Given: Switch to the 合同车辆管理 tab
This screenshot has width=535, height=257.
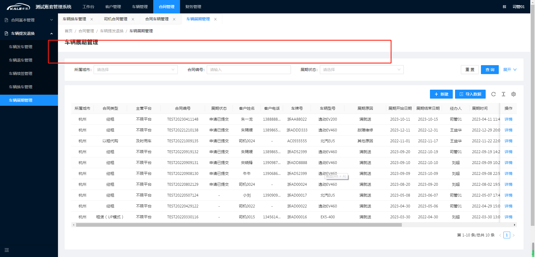Looking at the screenshot, I should pyautogui.click(x=157, y=19).
